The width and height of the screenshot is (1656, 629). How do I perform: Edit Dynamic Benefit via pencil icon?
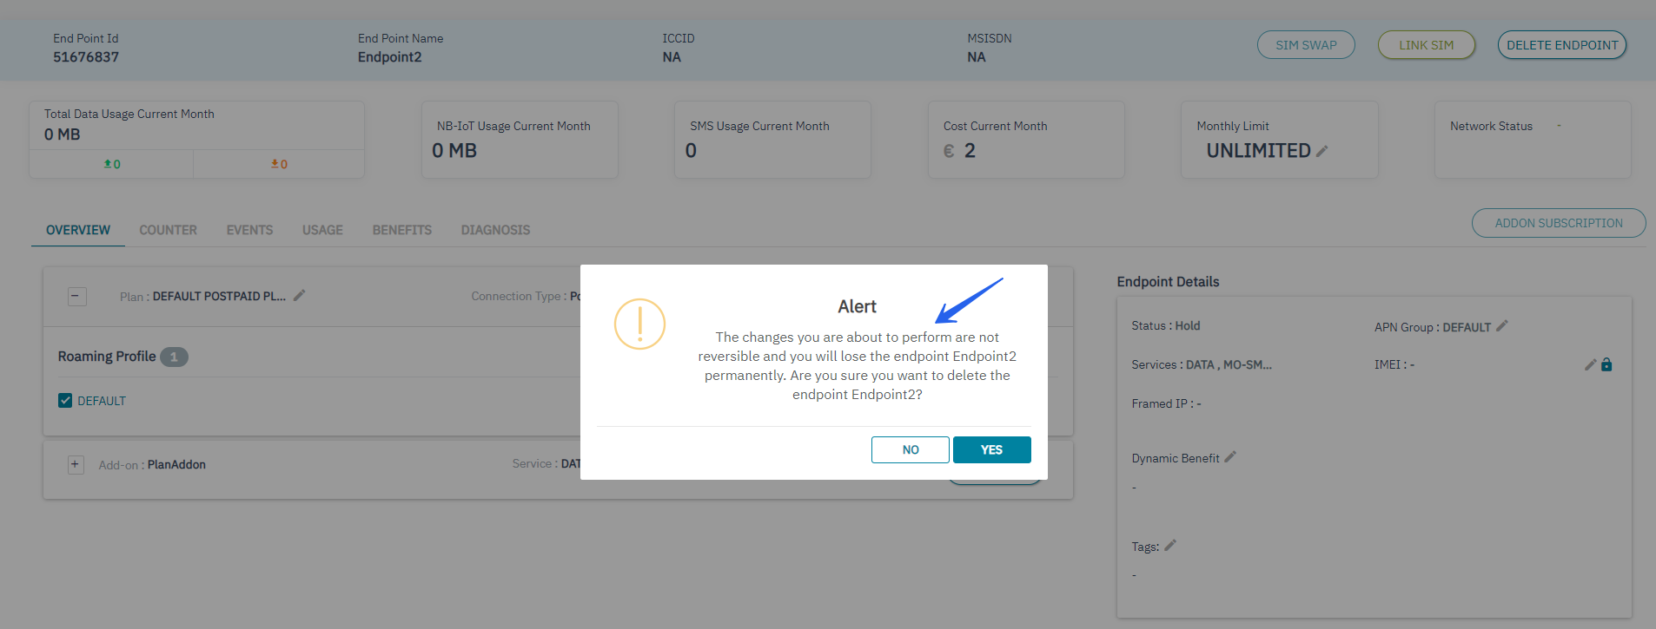click(x=1230, y=457)
